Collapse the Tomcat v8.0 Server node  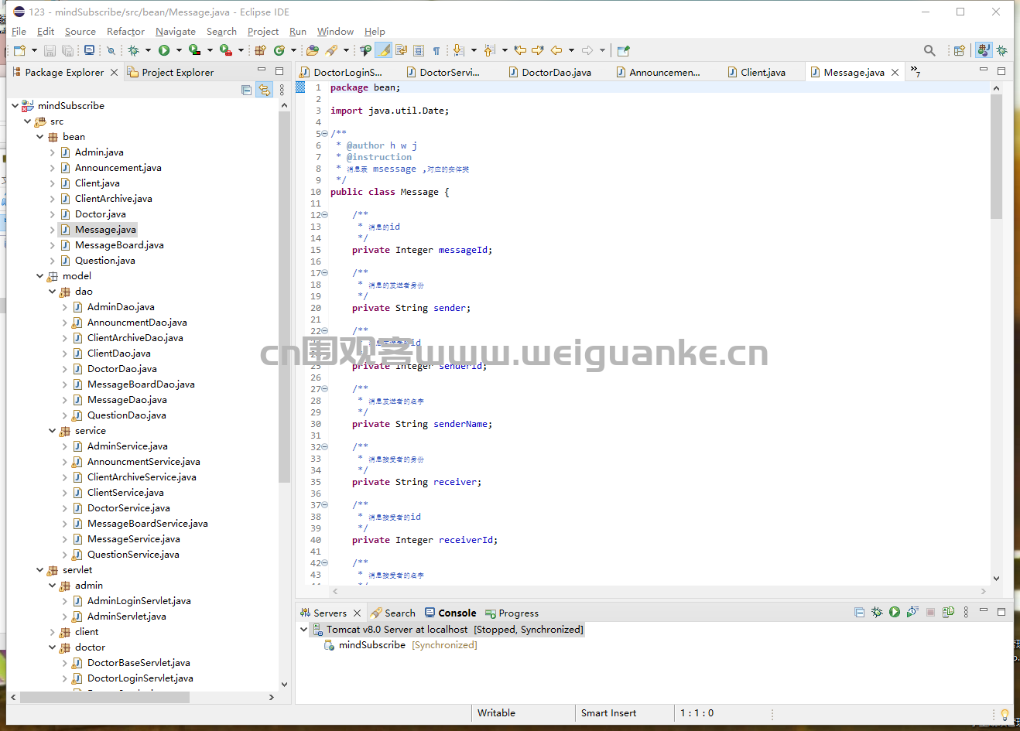point(303,629)
